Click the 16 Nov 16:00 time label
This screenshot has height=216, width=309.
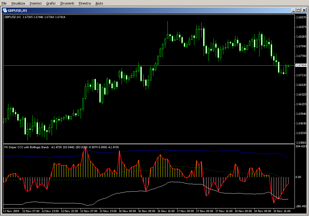coord(166,211)
